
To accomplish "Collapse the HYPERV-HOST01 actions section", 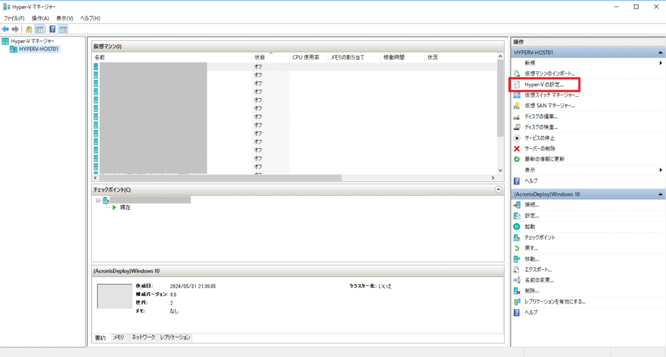I will pyautogui.click(x=660, y=53).
